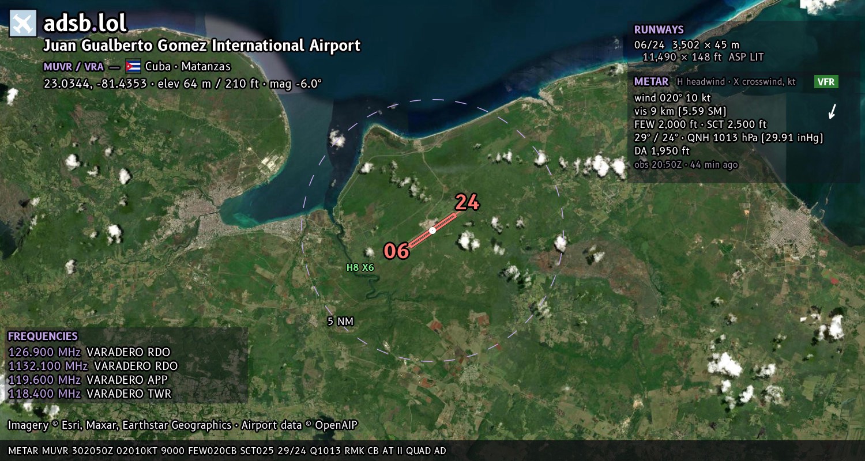
Task: Click the adsb.lol site title
Action: (x=85, y=23)
